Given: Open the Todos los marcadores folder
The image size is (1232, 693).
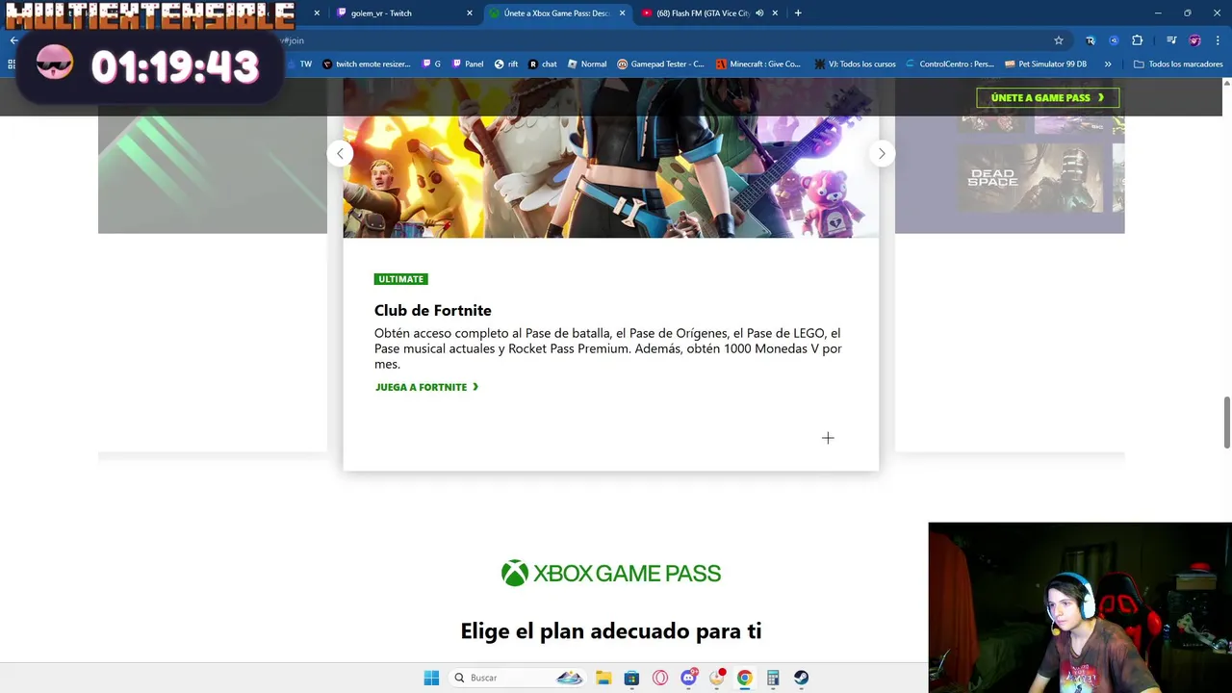Looking at the screenshot, I should pos(1178,64).
